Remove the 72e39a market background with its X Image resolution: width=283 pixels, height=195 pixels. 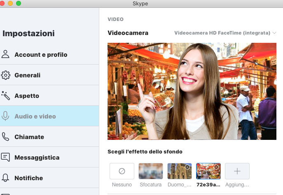coord(216,167)
